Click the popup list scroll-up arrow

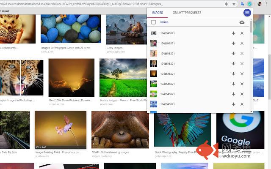[251, 19]
